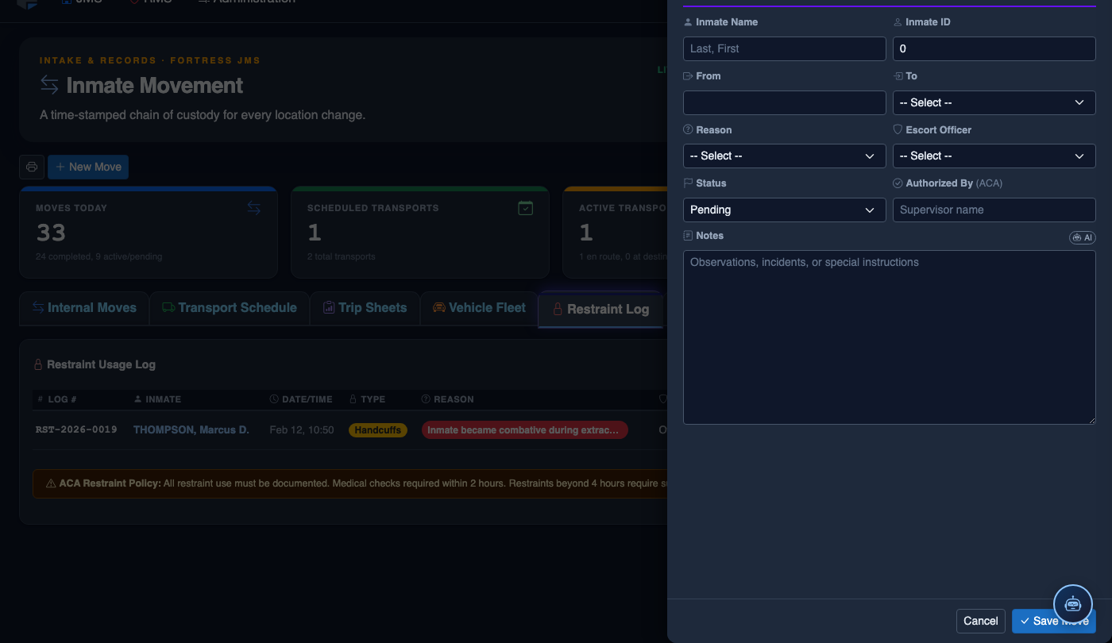Click the LOG # column header
This screenshot has width=1112, height=643.
point(56,399)
